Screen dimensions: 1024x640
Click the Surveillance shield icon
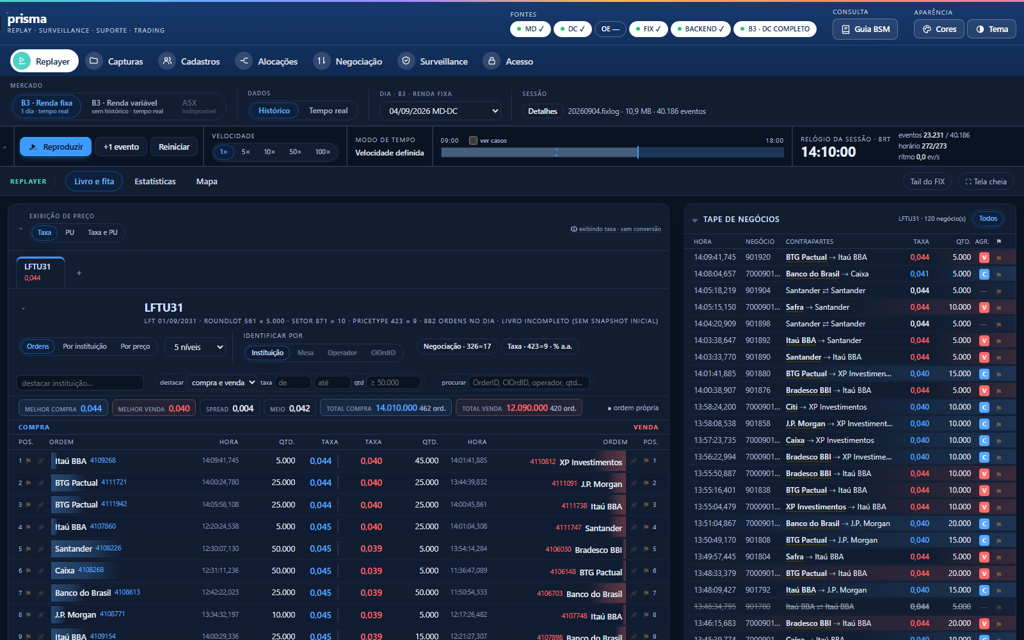[x=406, y=61]
